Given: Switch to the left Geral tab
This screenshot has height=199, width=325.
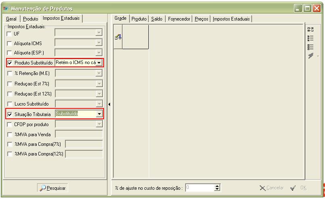Looking at the screenshot, I should (11, 19).
